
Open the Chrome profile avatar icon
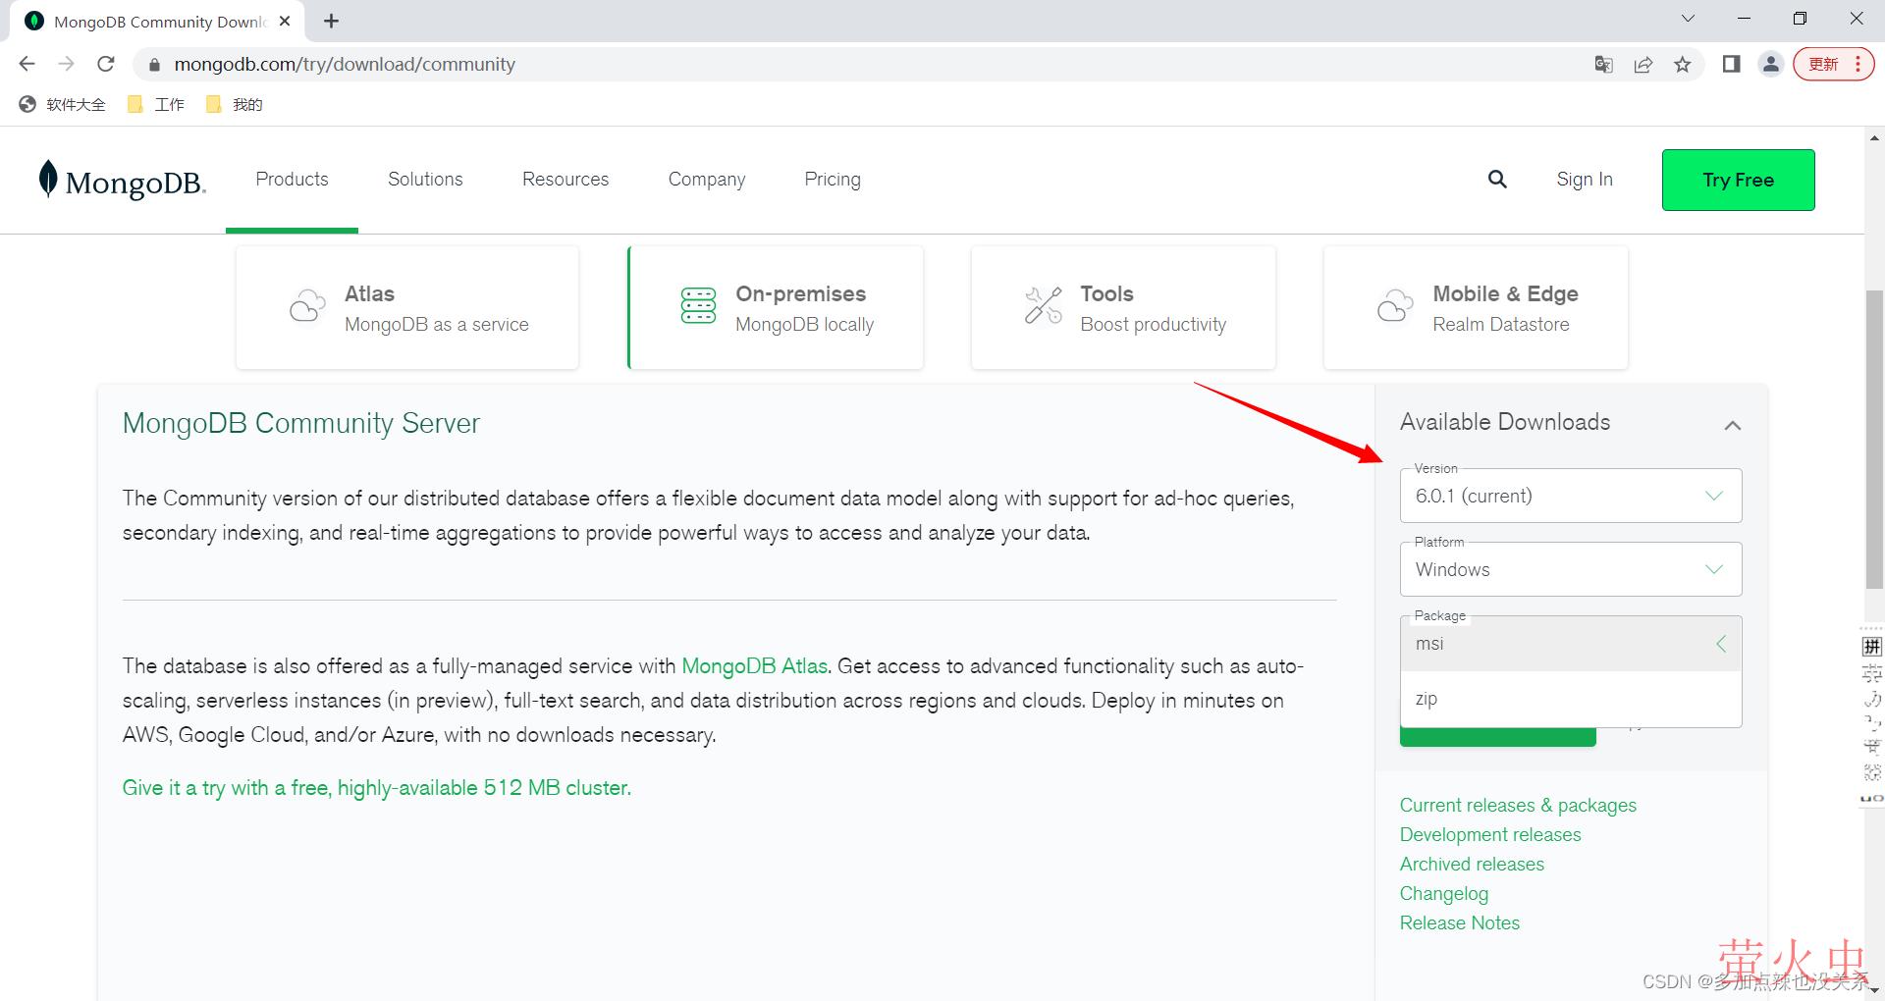[1770, 65]
